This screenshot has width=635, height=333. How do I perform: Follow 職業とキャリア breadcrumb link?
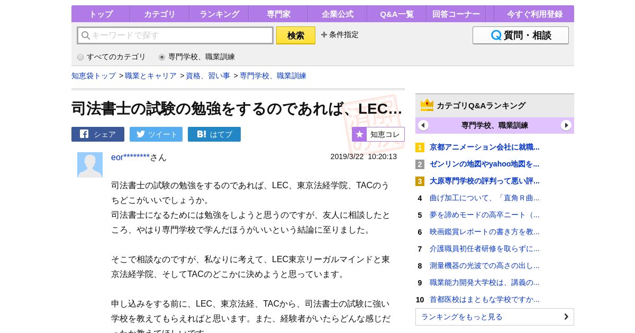point(151,76)
